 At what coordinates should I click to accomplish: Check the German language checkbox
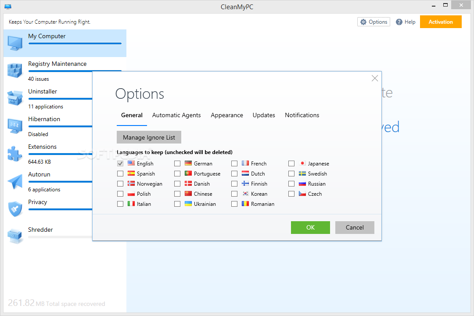177,164
